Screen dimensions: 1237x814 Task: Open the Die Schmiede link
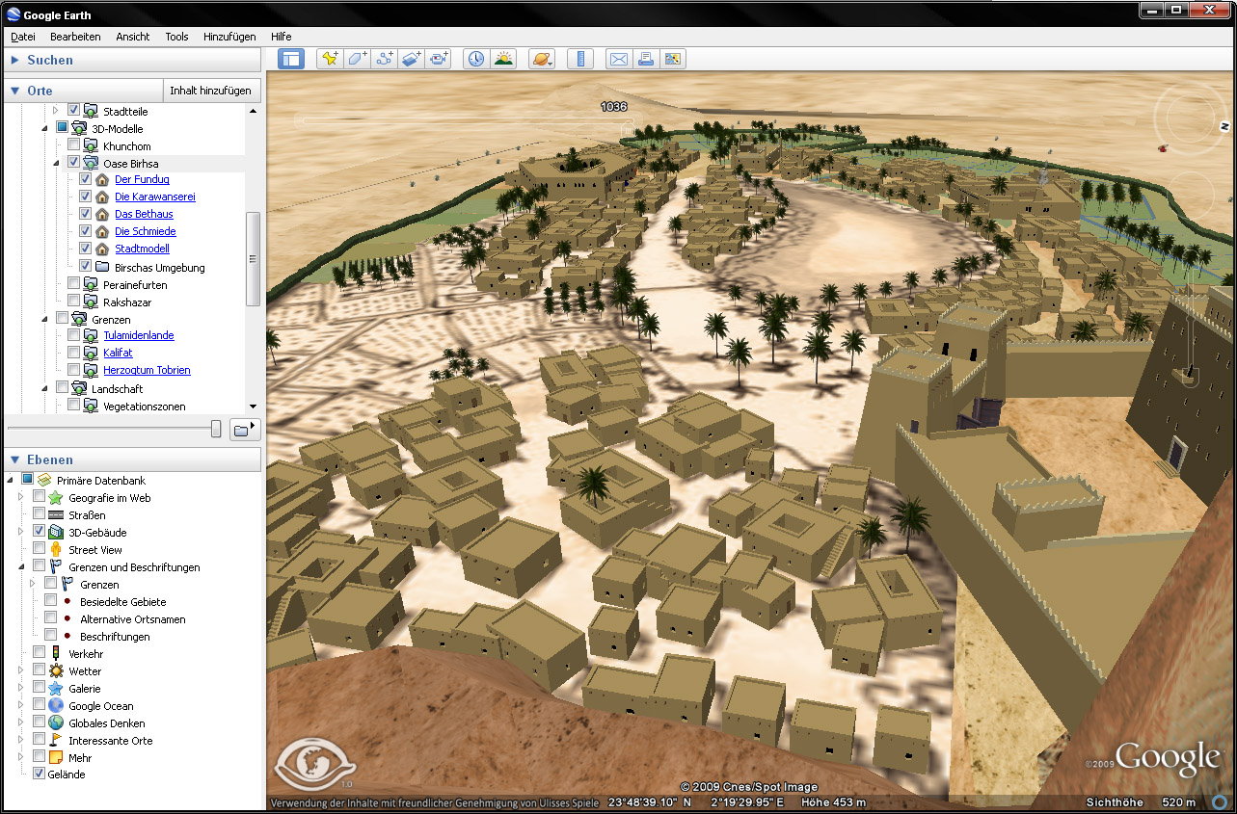coord(145,231)
